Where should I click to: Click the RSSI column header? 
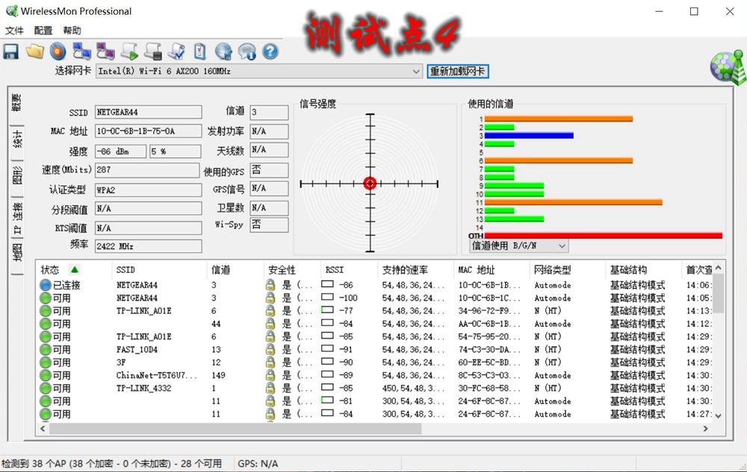point(334,270)
